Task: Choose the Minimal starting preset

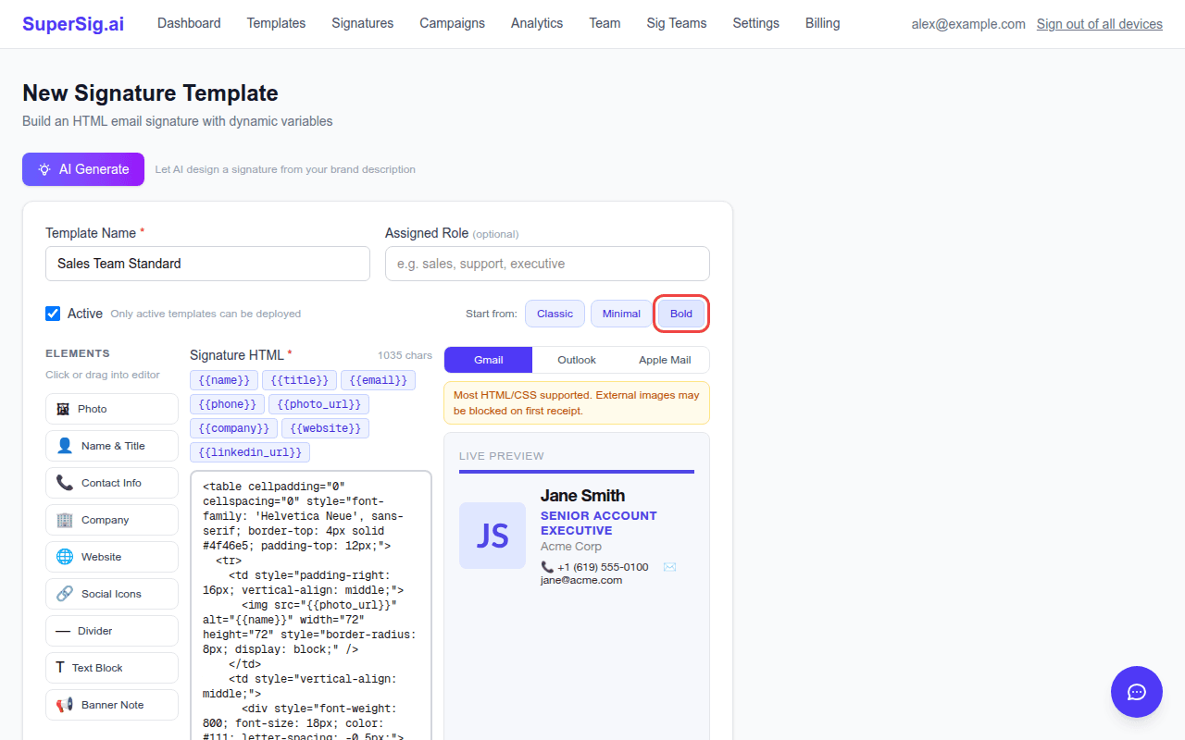Action: tap(621, 314)
